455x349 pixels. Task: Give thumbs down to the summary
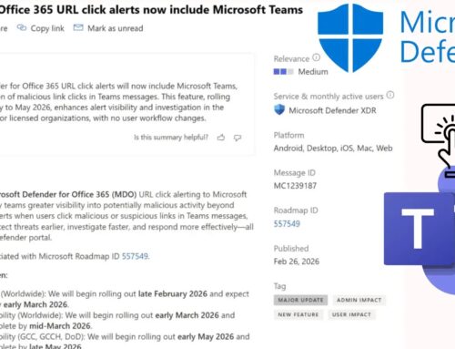(238, 138)
